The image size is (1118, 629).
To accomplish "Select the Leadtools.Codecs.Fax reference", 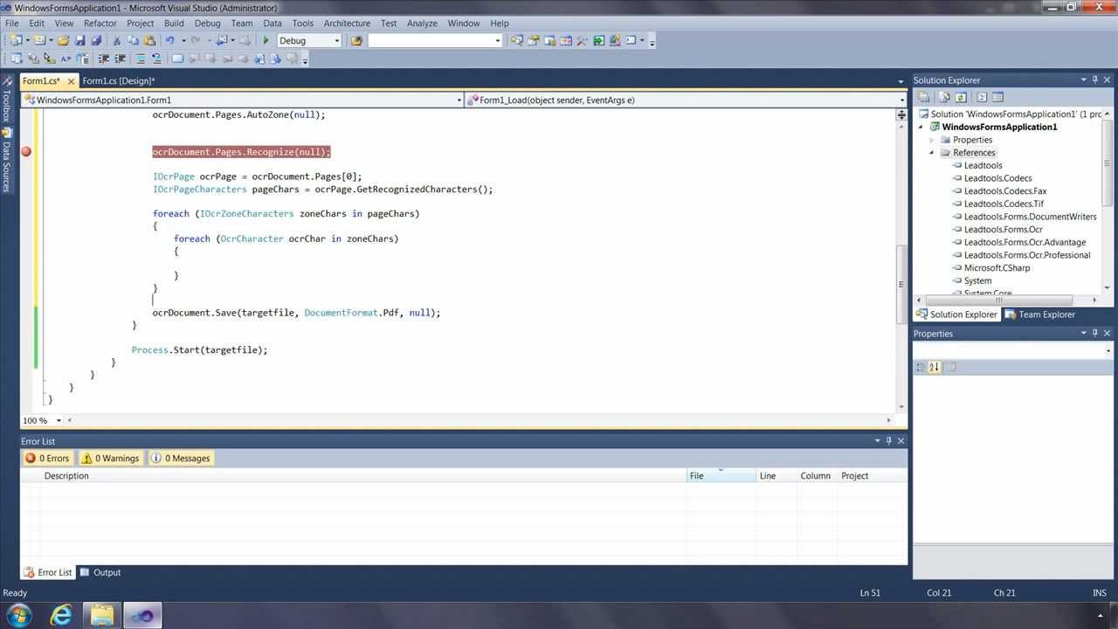I will [1004, 191].
